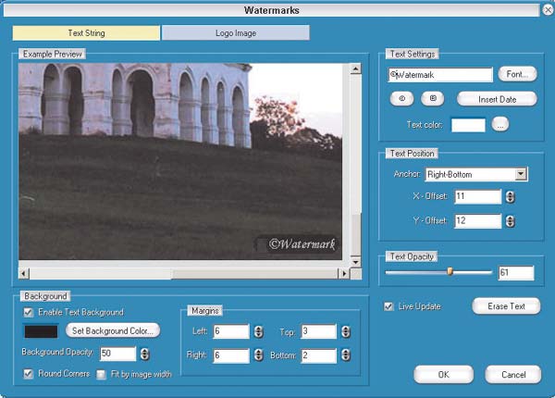Toggle Fit by image width checkbox
The height and width of the screenshot is (398, 555).
click(101, 374)
